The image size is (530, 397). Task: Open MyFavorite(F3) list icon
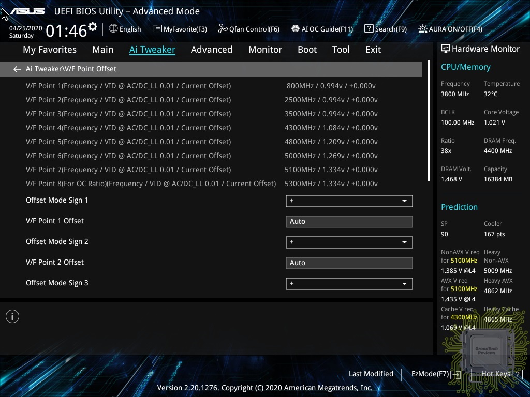157,29
